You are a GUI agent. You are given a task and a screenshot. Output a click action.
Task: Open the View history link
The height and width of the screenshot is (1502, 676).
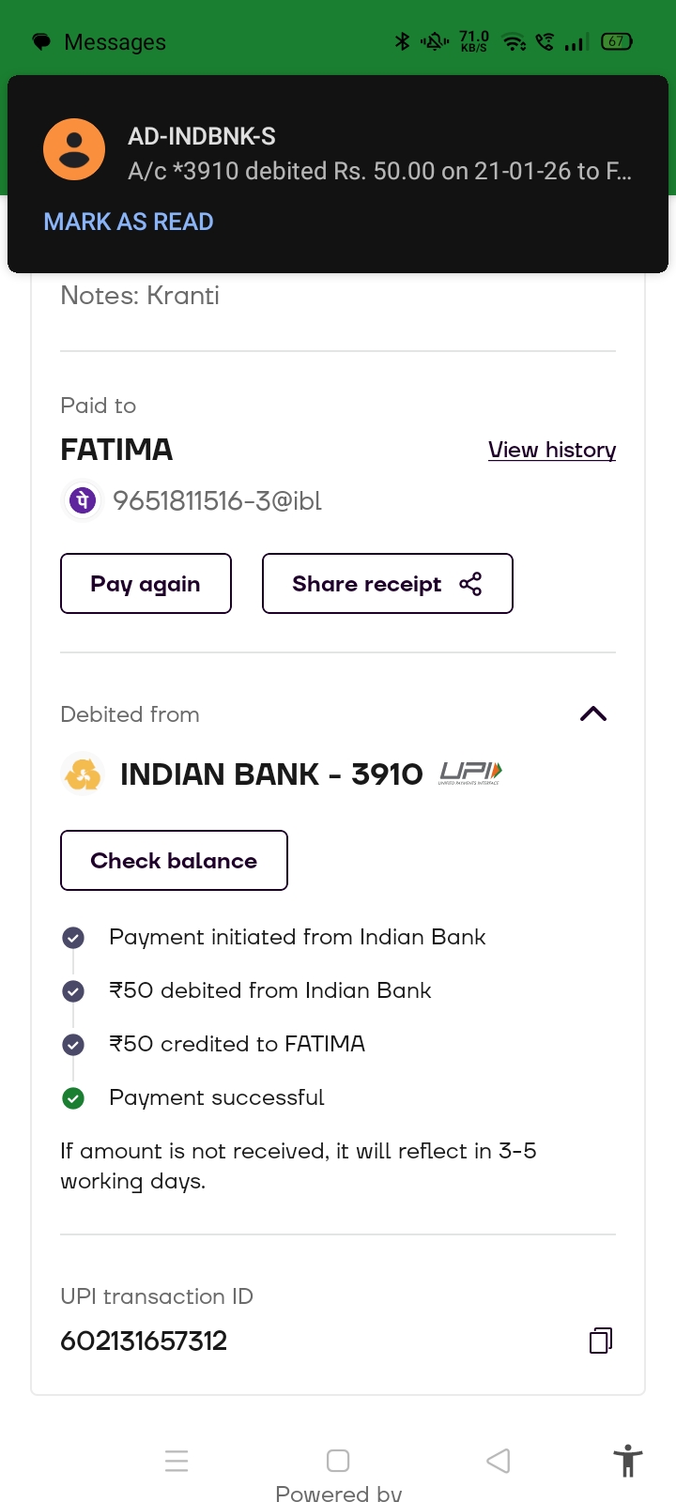(x=552, y=450)
